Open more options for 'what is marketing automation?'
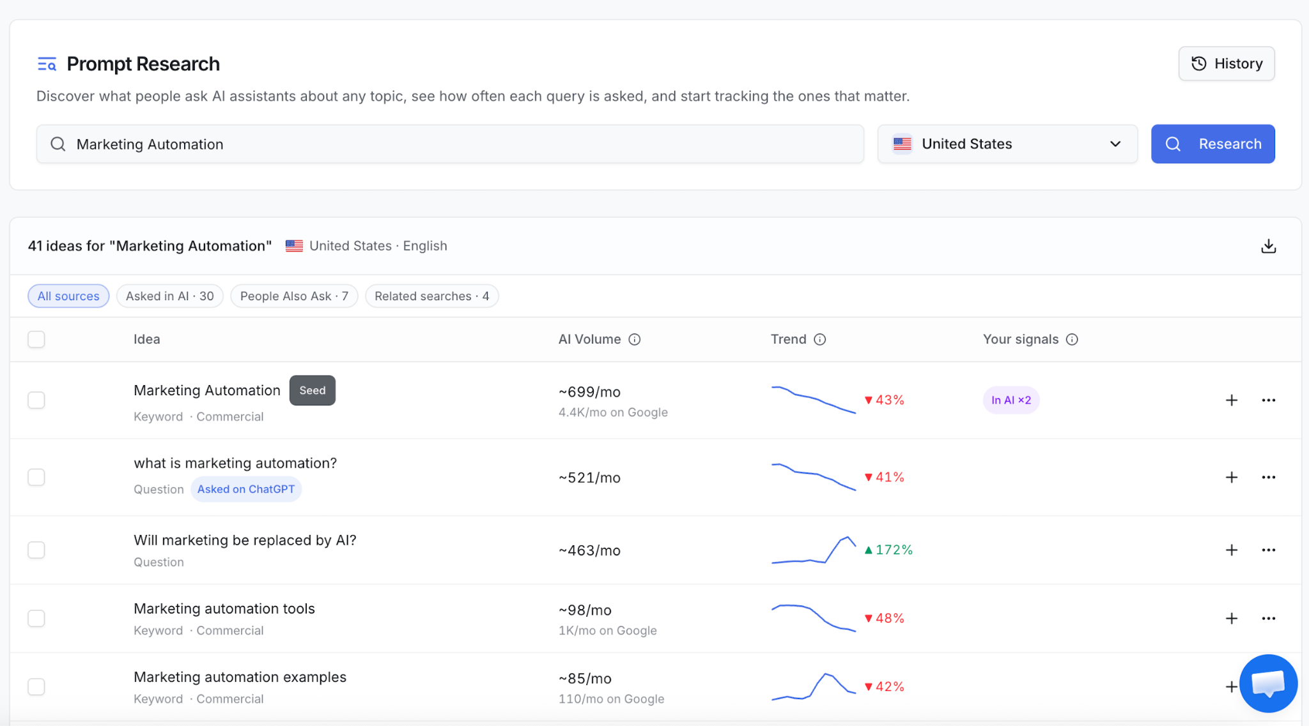 [1268, 477]
